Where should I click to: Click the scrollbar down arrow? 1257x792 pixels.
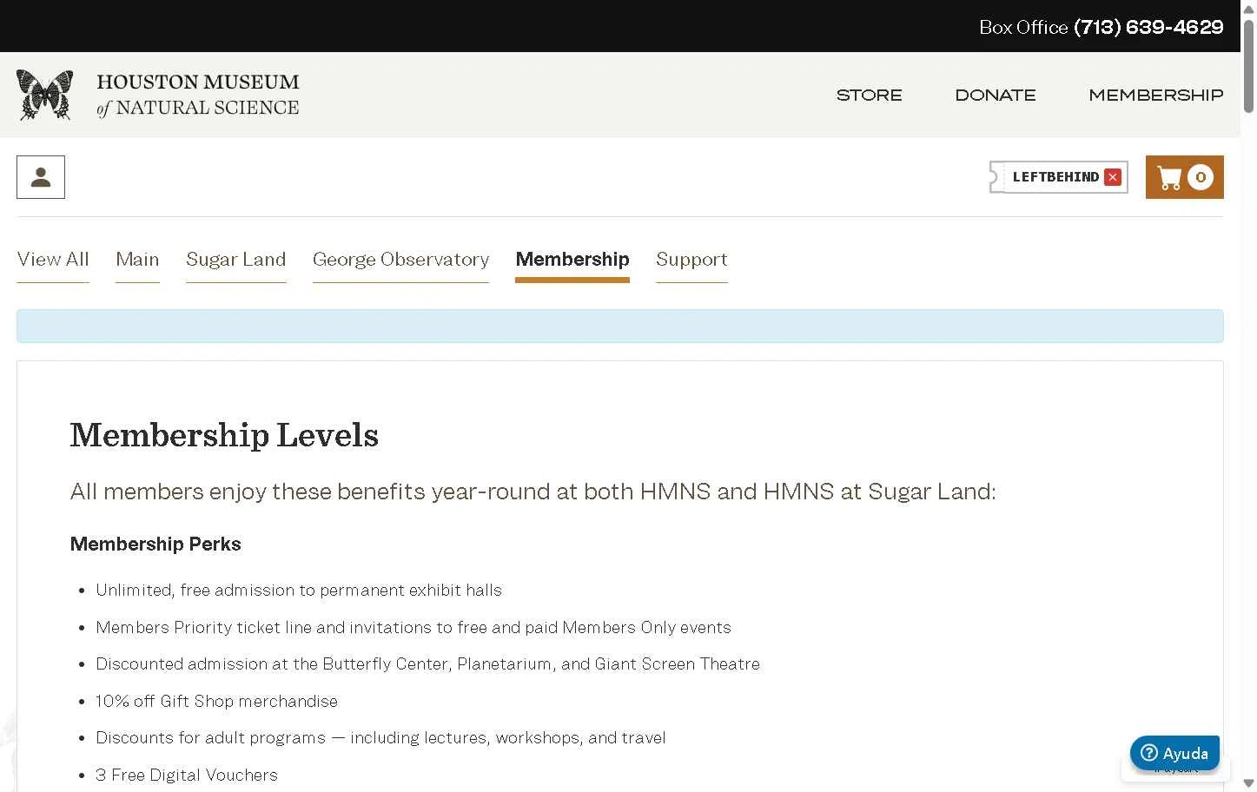click(x=1248, y=783)
